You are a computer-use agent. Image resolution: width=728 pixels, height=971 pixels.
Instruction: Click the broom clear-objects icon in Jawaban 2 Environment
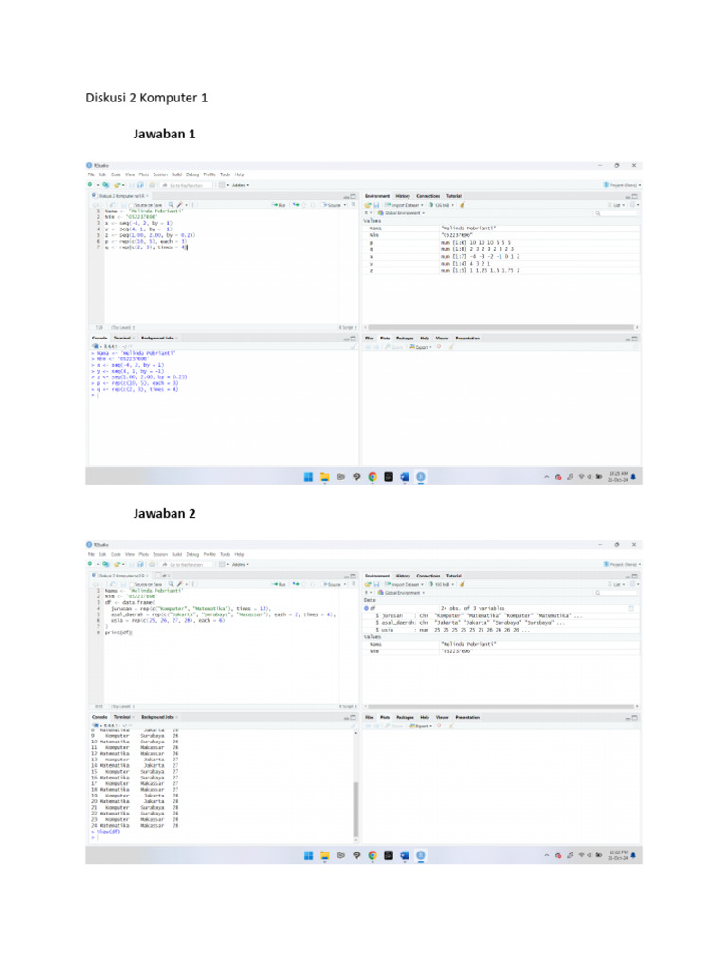tap(462, 584)
